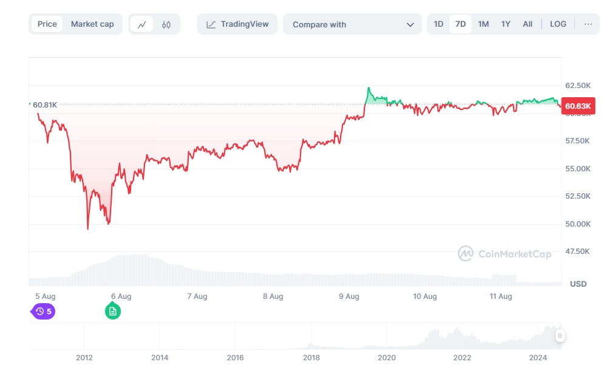The height and width of the screenshot is (373, 609).
Task: Click the 2024 year on overview timeline
Action: [538, 358]
